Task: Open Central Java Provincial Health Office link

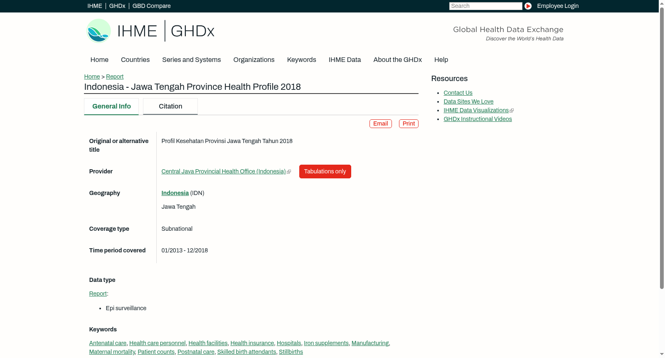Action: [x=224, y=171]
